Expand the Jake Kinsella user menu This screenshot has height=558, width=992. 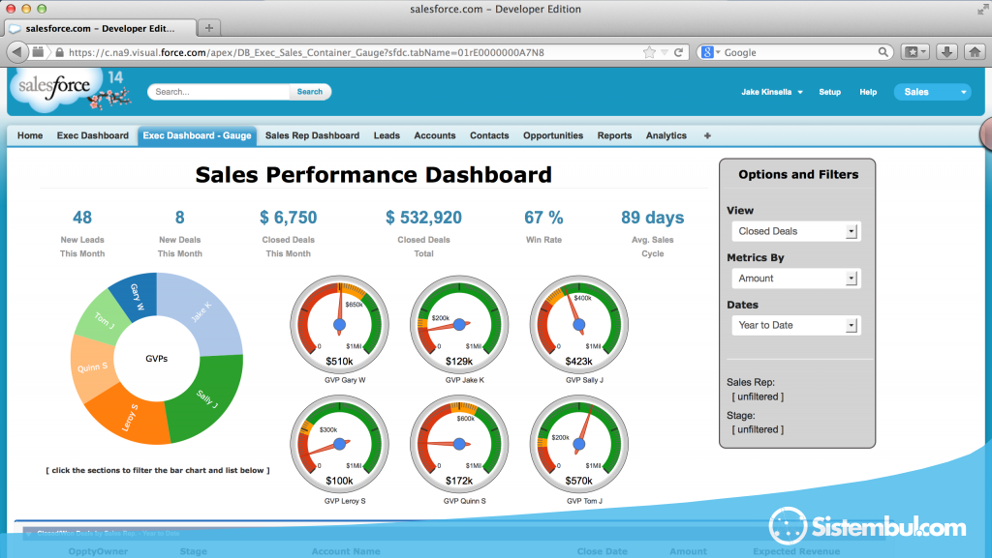772,92
